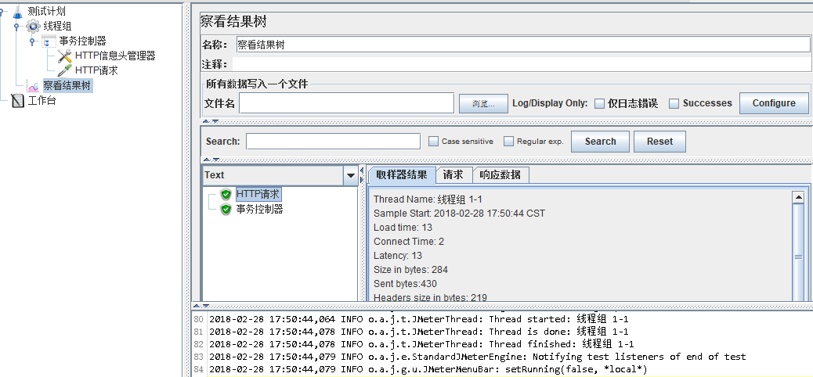Screen dimensions: 813x377
Task: Select HTTP信息头管理器 tree node
Action: pos(115,56)
